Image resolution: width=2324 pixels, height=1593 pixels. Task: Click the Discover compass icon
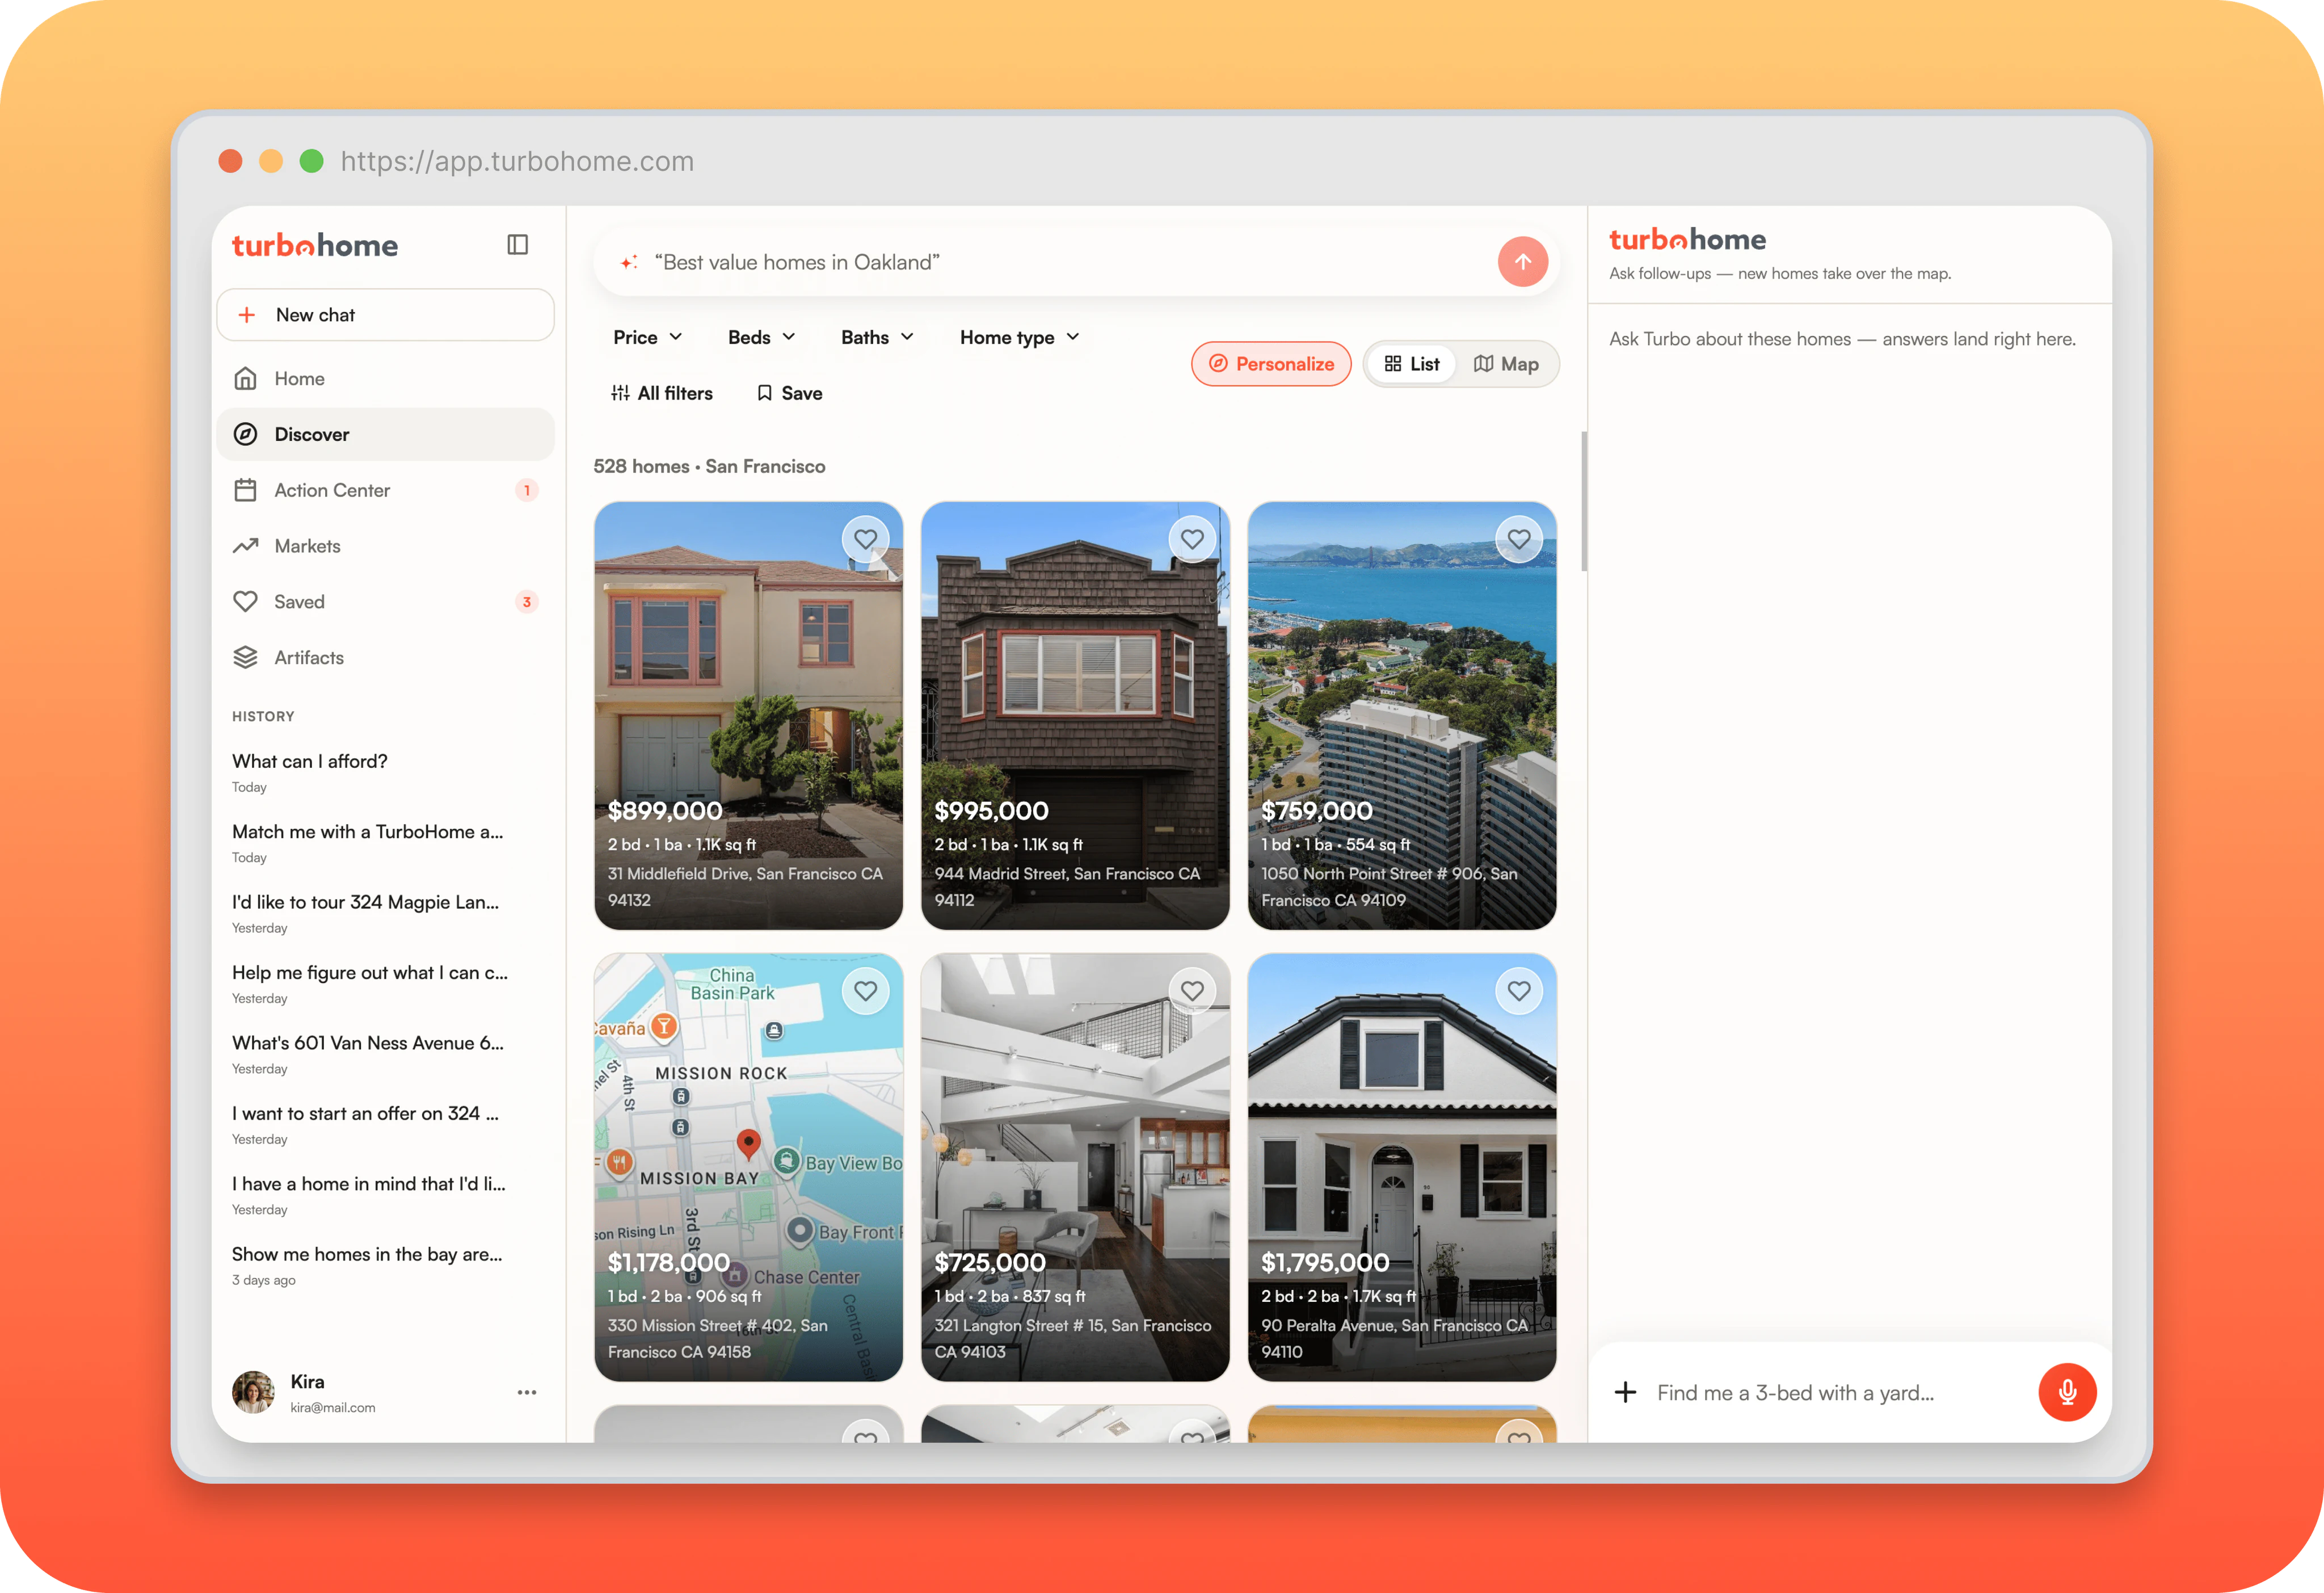point(245,434)
